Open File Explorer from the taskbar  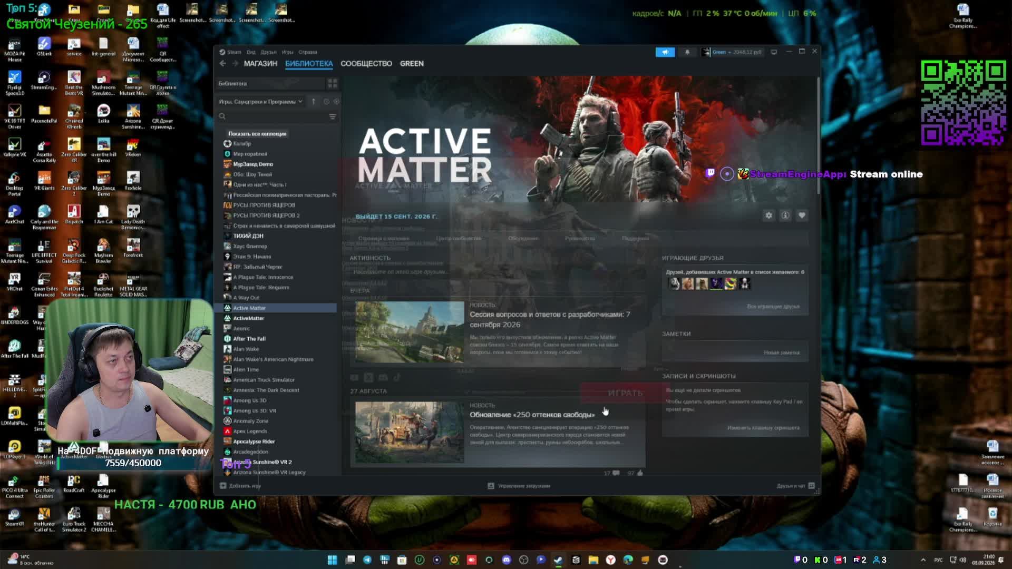pos(593,560)
